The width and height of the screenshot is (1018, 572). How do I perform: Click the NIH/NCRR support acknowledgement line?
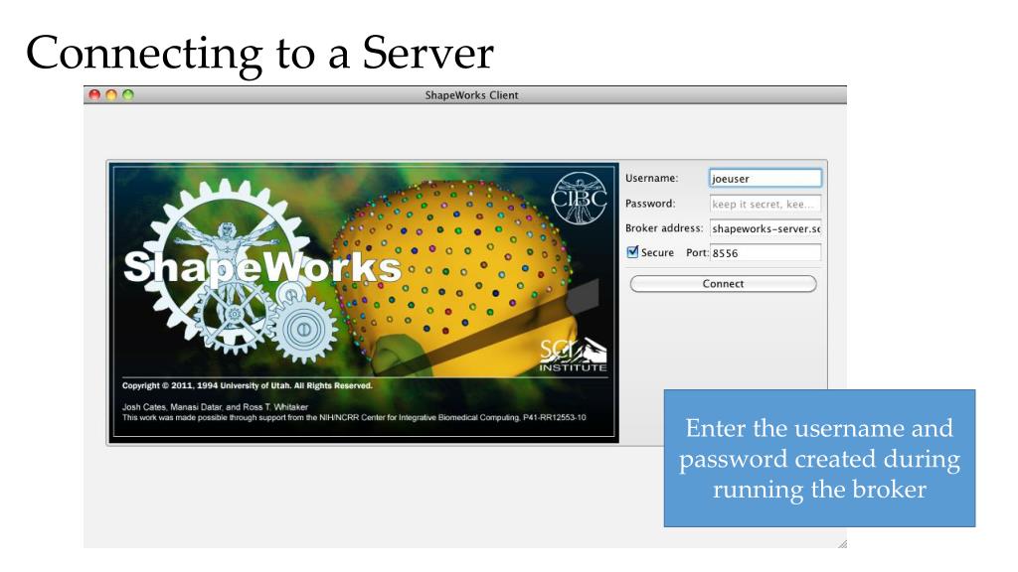point(354,418)
